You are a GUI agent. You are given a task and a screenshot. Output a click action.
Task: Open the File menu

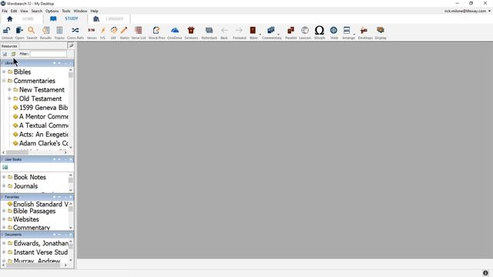point(5,11)
